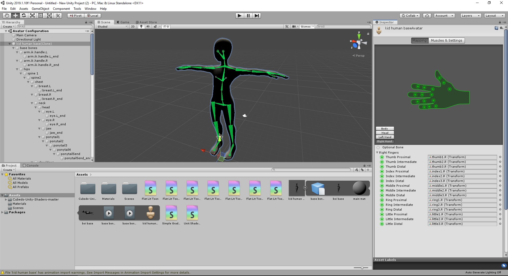Select the Move tool
The image size is (508, 276).
coord(15,16)
